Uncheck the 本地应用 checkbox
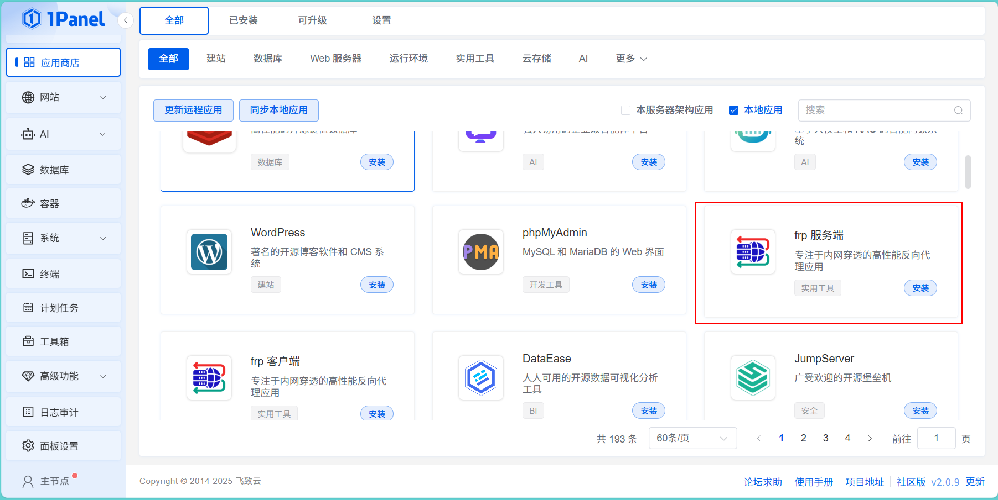Screen dimensions: 998x500 coord(733,110)
